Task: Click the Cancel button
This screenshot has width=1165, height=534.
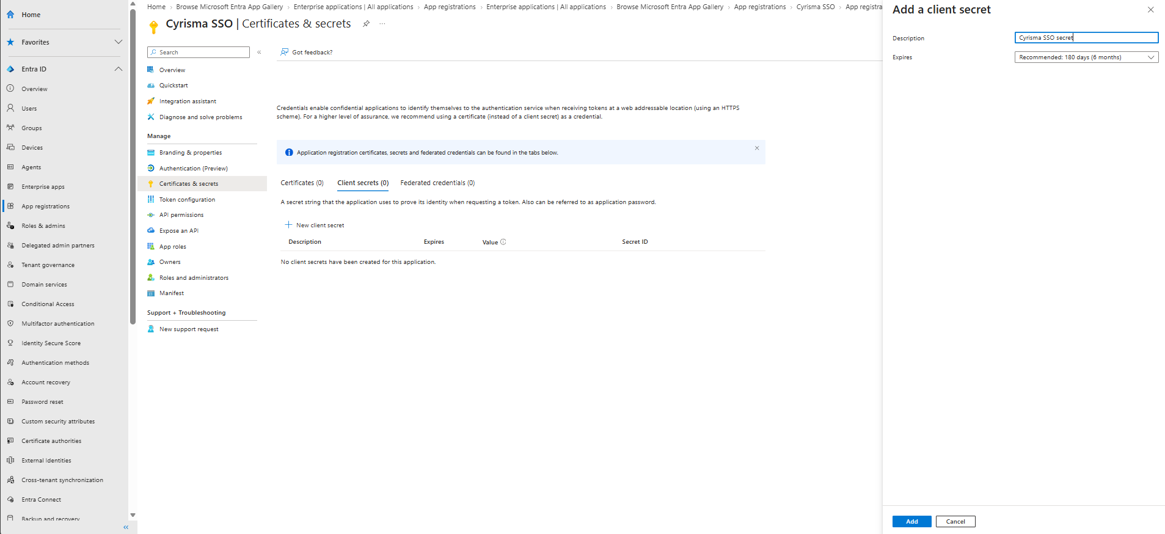Action: [x=955, y=521]
